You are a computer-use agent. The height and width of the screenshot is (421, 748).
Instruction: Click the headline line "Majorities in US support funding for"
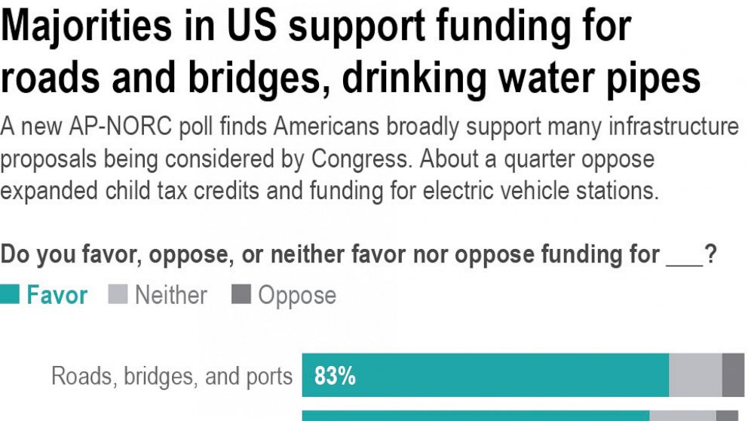[317, 27]
